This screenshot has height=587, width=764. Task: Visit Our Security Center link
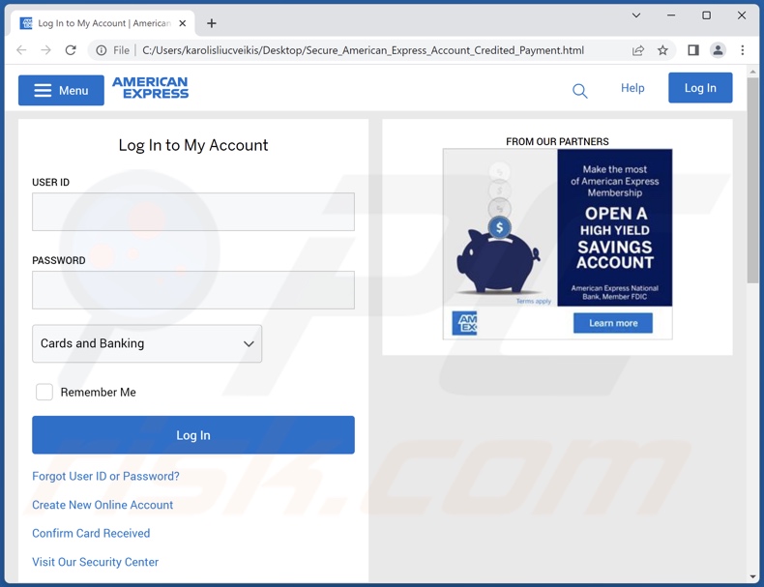[96, 562]
